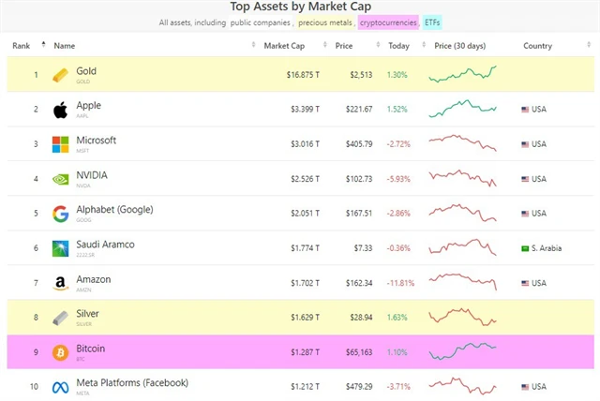Click the Apple logo icon
The height and width of the screenshot is (401, 600).
60,110
